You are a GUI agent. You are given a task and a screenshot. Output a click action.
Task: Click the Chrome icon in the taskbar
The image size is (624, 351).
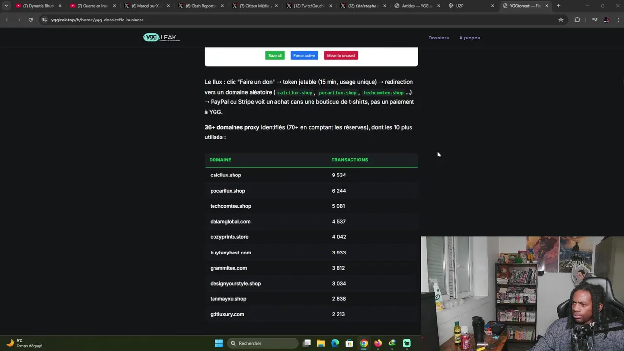tap(364, 343)
